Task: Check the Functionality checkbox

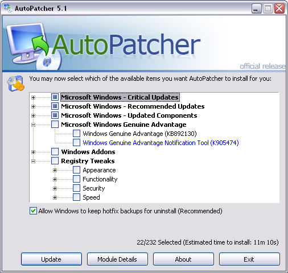Action: coord(76,179)
